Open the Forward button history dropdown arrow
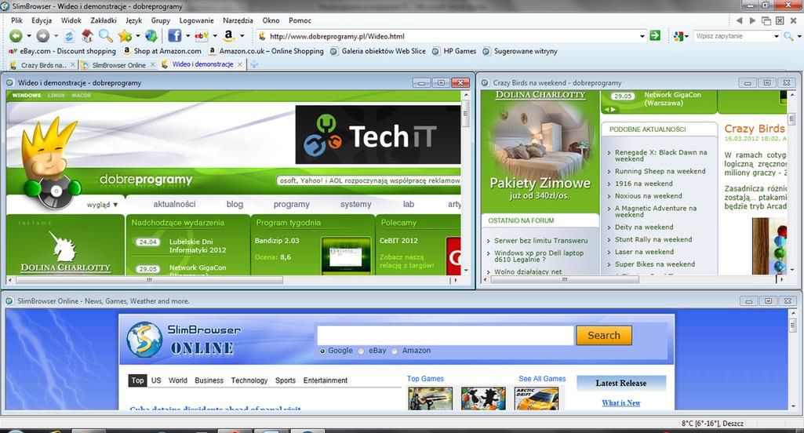This screenshot has height=433, width=804. click(56, 36)
